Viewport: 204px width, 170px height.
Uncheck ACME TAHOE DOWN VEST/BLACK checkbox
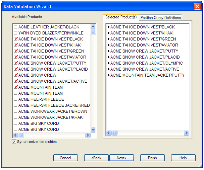(x=15, y=39)
